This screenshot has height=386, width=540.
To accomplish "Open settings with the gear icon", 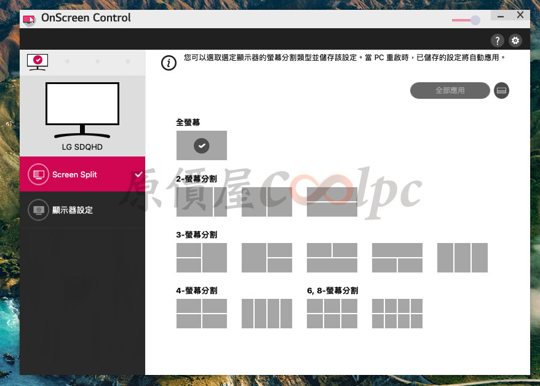I will pyautogui.click(x=515, y=41).
